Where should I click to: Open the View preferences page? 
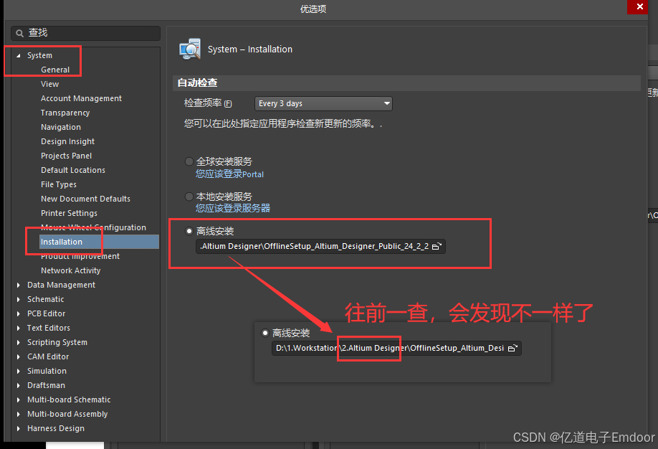(x=49, y=84)
